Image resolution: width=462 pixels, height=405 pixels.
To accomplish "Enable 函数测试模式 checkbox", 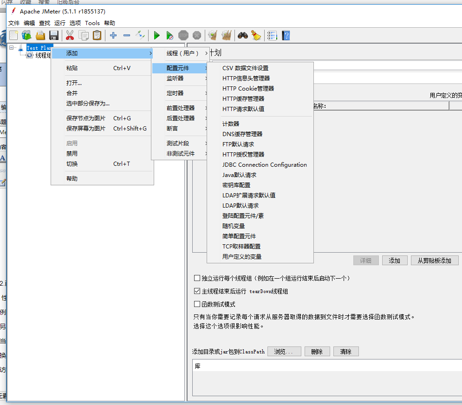I will click(197, 304).
